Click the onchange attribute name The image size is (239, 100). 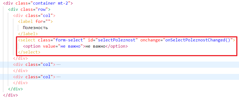tap(150, 40)
